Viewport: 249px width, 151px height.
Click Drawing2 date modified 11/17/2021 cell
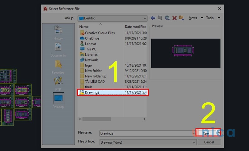(x=136, y=92)
